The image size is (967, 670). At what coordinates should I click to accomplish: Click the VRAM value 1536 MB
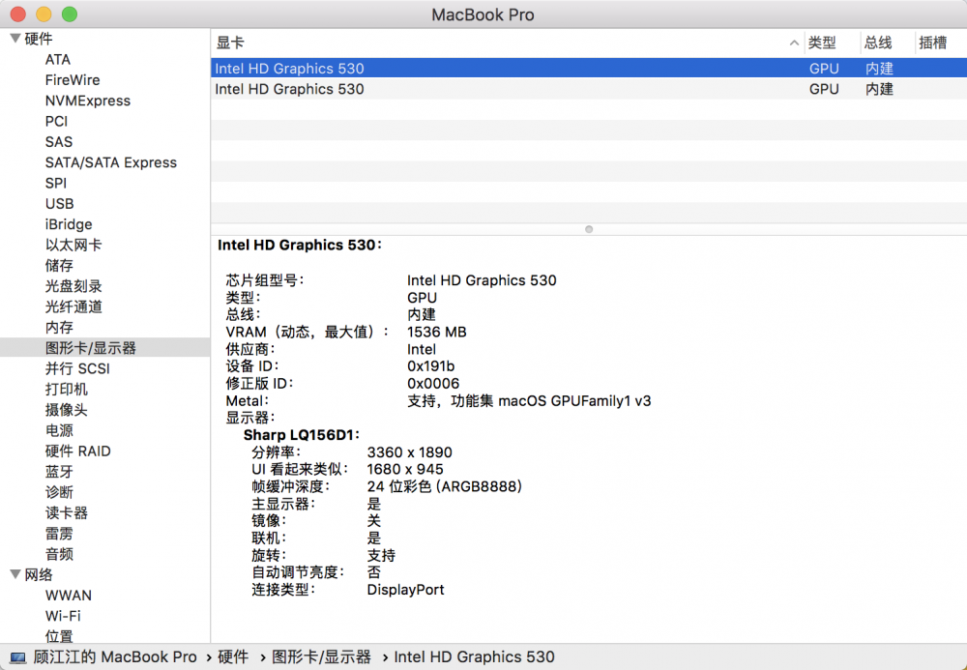[437, 333]
